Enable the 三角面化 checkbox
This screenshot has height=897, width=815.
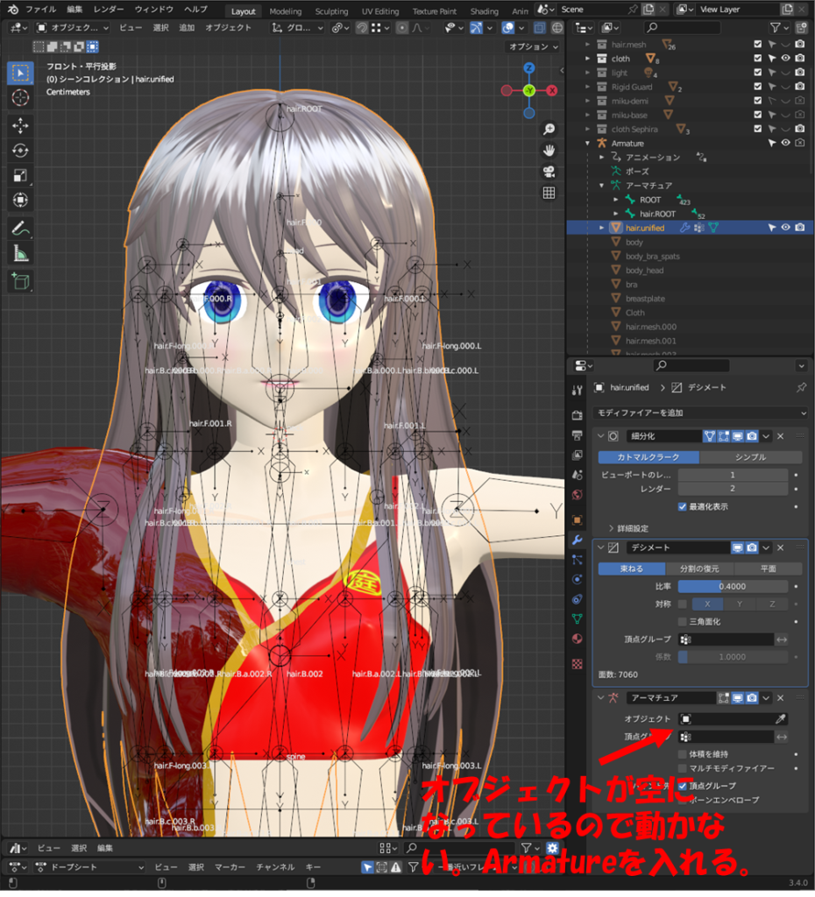(682, 621)
